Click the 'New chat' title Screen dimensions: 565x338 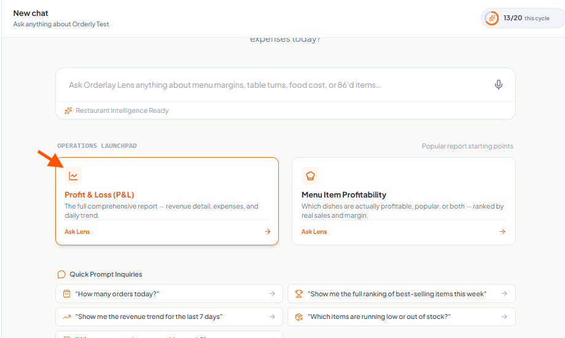click(31, 13)
